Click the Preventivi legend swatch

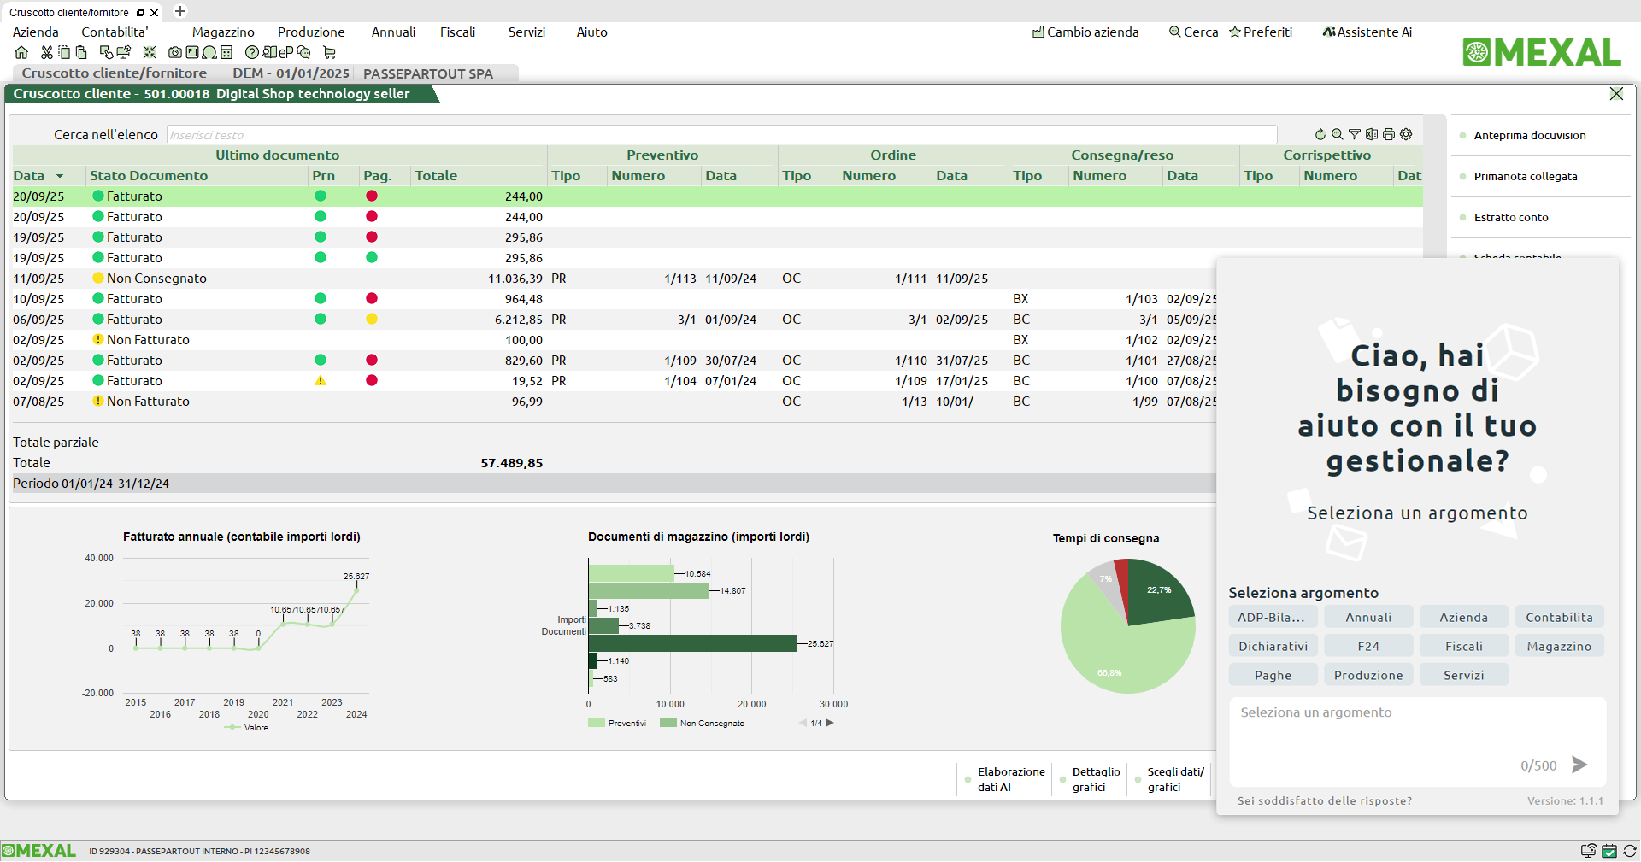(x=597, y=724)
